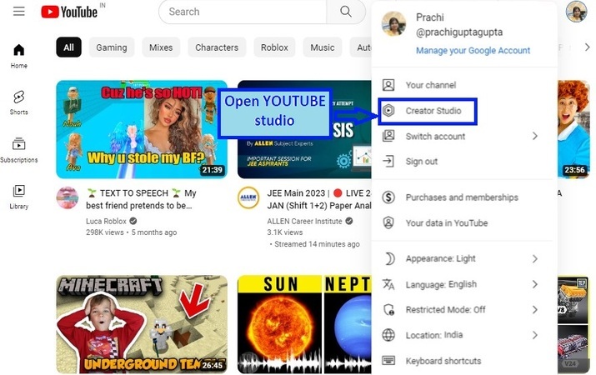
Task: Click the @prachiguptagupta handle text
Action: pos(459,32)
